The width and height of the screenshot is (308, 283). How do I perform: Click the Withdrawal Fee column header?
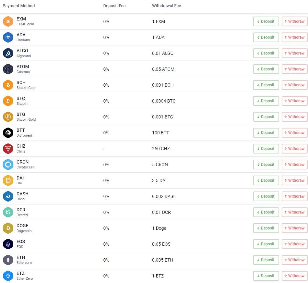click(x=166, y=6)
